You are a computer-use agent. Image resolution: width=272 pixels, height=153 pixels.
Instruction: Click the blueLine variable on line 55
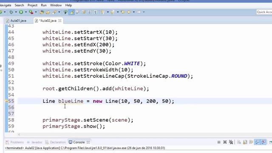(x=71, y=101)
